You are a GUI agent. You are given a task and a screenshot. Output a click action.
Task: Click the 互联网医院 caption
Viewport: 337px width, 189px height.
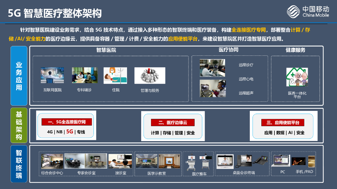[x=52, y=90]
